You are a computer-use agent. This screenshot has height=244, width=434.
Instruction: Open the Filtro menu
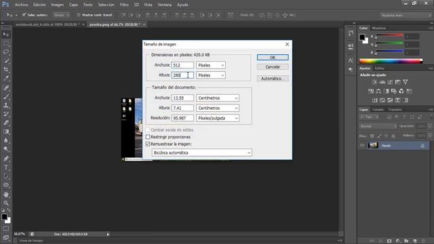[x=124, y=5]
